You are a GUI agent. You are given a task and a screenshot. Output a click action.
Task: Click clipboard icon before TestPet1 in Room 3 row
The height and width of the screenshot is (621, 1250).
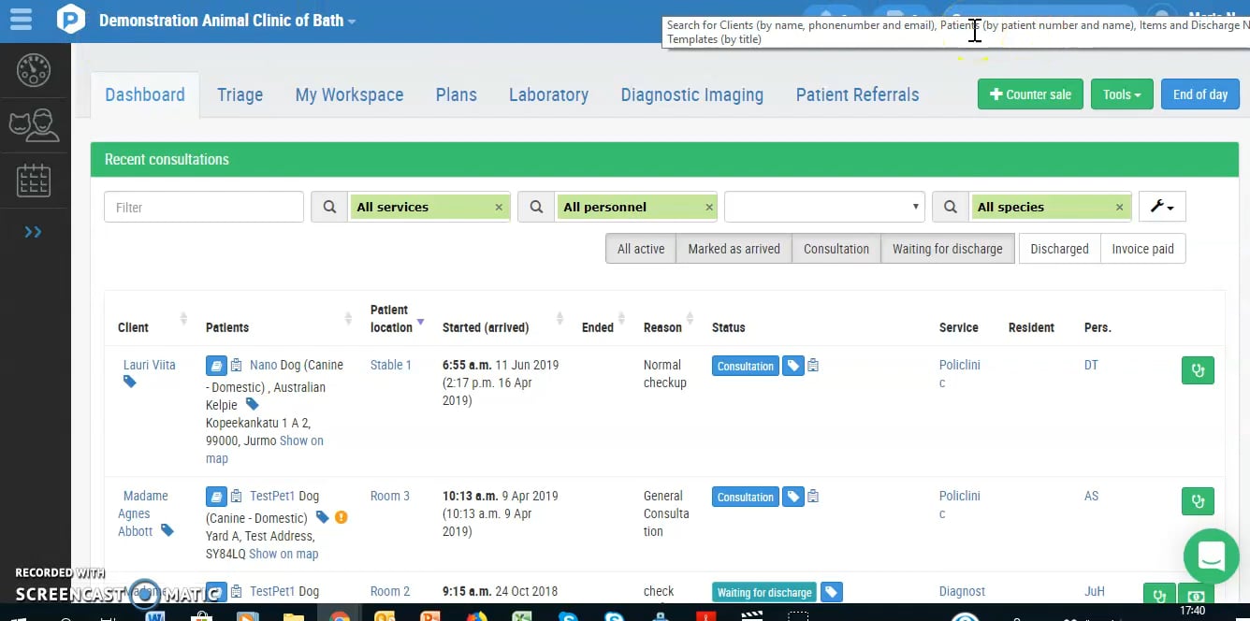pyautogui.click(x=237, y=497)
